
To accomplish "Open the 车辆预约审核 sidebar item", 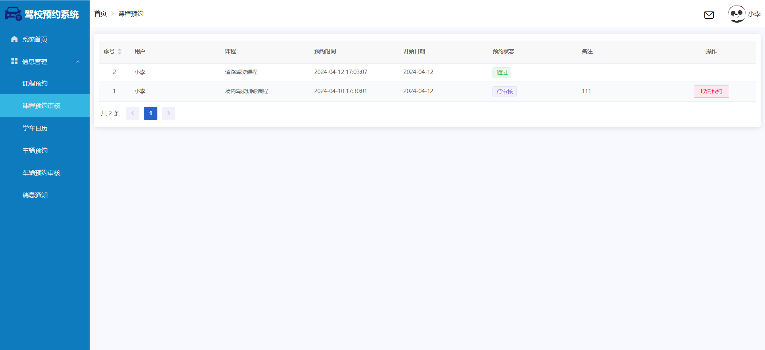I will tap(45, 173).
